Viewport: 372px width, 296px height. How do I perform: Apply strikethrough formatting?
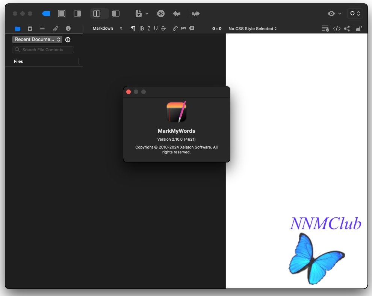click(x=163, y=29)
